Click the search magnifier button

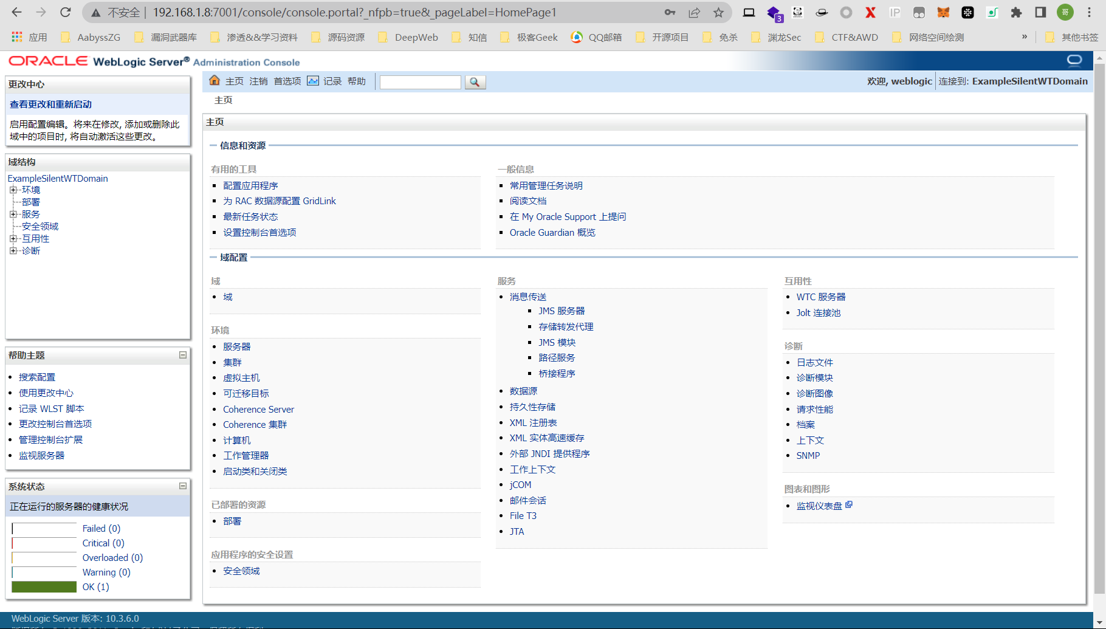pyautogui.click(x=475, y=82)
